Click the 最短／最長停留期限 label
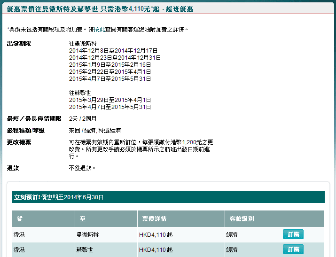Viewport: 336px width, 257px height. tap(34, 119)
